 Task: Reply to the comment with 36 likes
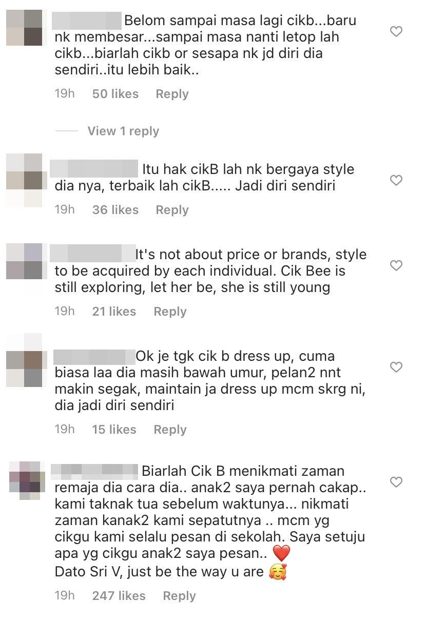pos(172,210)
